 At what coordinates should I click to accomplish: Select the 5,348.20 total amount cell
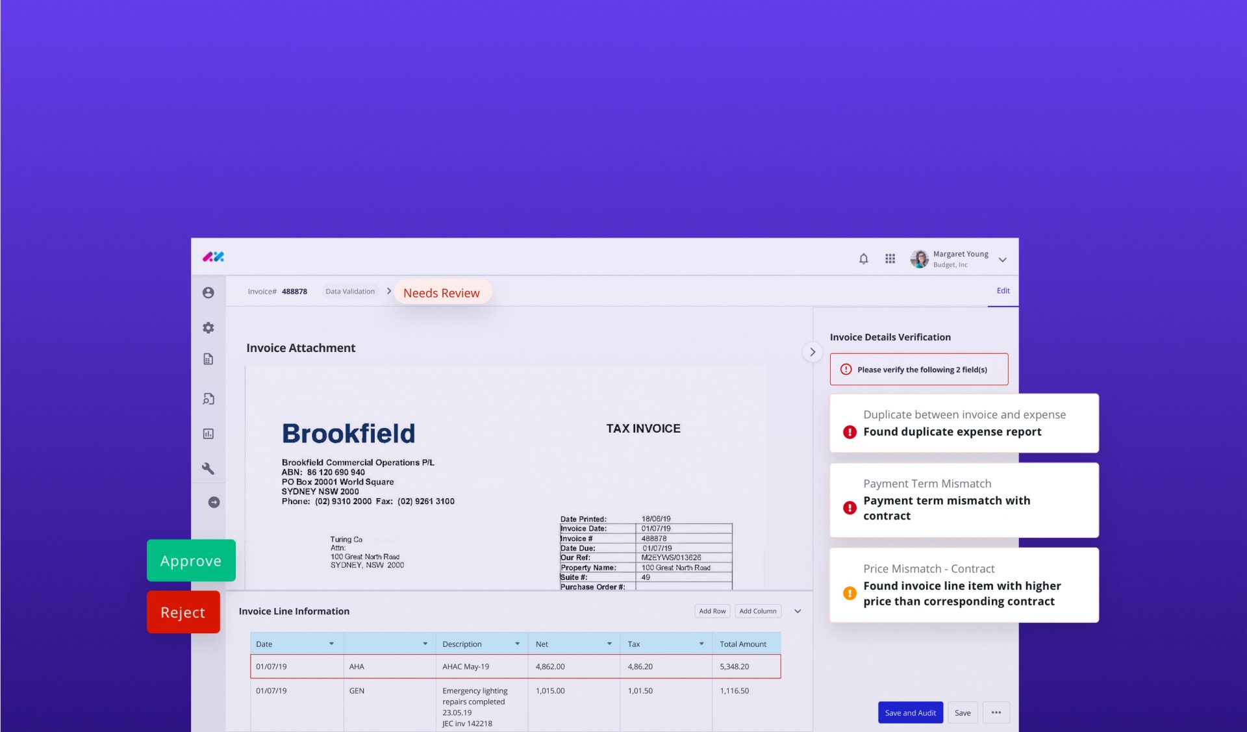[x=746, y=666]
